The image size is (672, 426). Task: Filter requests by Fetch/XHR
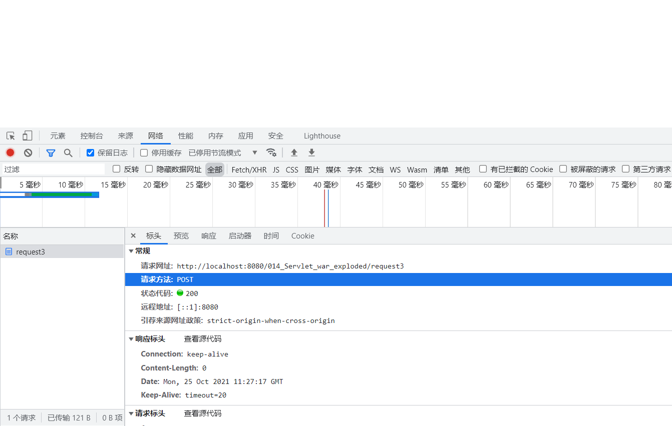click(x=249, y=169)
